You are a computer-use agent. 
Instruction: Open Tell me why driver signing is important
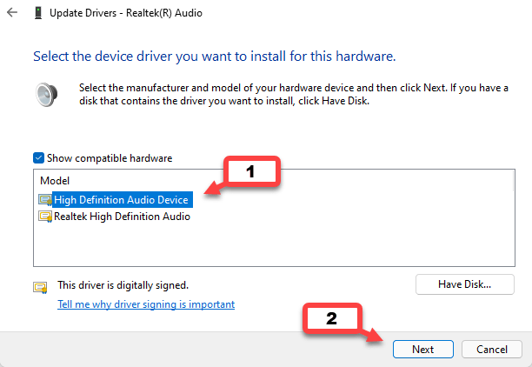tap(146, 304)
